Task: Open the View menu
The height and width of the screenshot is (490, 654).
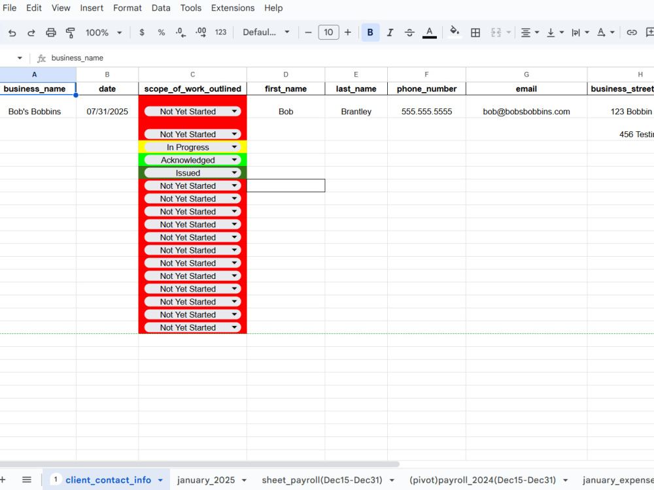Action: click(61, 8)
